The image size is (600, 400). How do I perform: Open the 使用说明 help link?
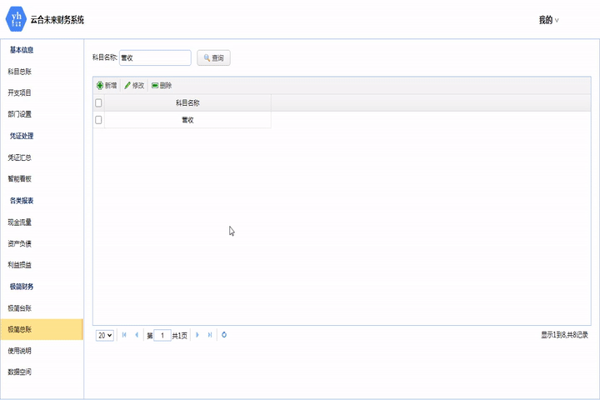(x=20, y=351)
